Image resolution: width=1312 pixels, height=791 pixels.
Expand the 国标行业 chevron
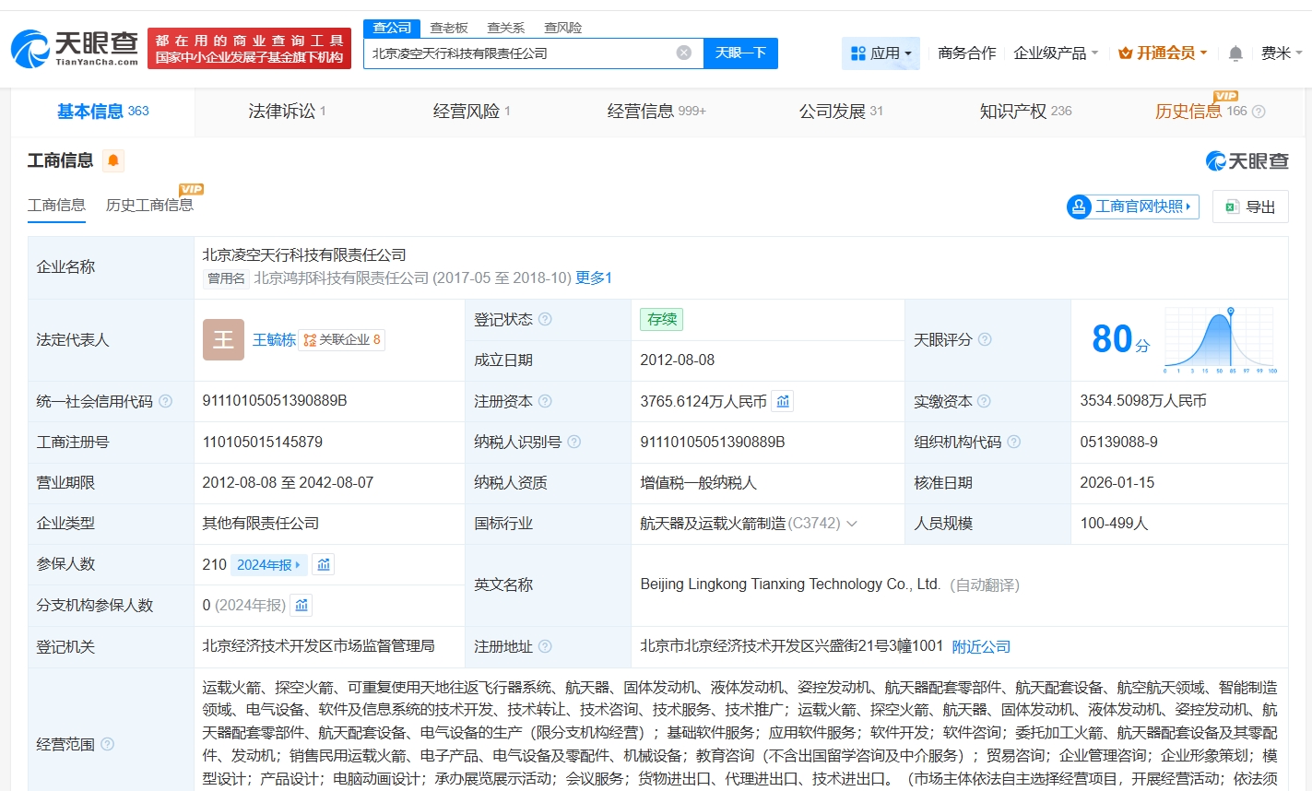852,524
